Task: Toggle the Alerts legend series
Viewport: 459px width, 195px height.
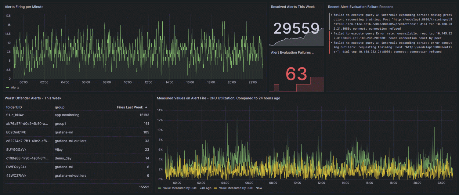Action: pos(15,88)
